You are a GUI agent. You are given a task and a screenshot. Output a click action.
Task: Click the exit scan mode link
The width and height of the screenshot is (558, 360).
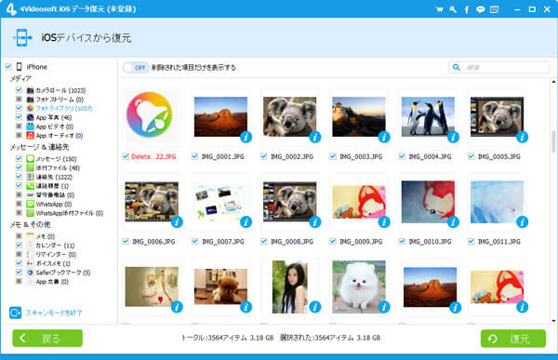click(x=53, y=313)
